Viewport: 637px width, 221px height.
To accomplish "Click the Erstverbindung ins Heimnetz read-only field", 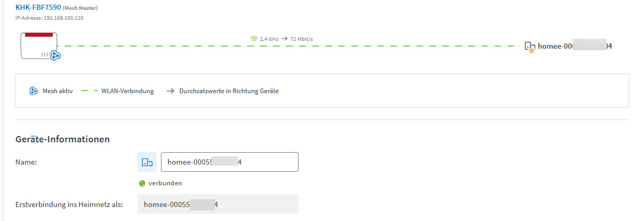I will pos(218,204).
